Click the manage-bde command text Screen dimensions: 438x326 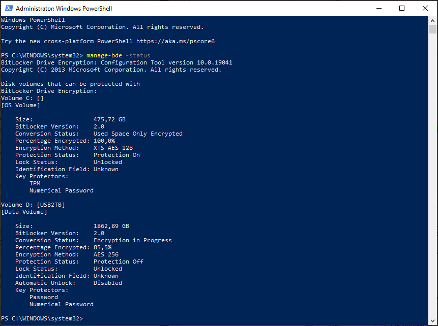(x=104, y=55)
